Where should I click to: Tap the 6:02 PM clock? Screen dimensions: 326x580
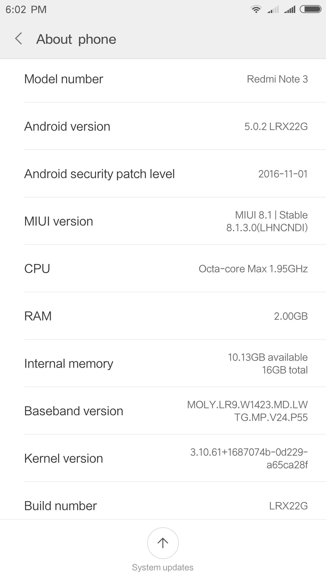coord(26,9)
